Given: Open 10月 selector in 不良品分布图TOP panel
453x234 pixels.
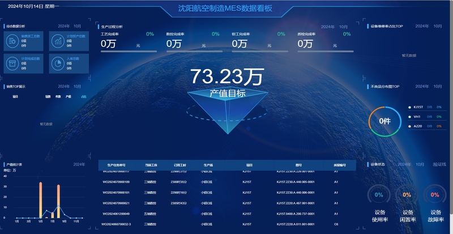Looking at the screenshot, I should pos(437,87).
